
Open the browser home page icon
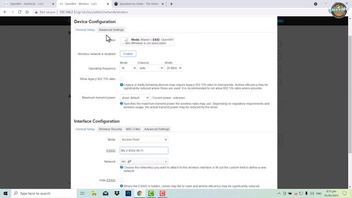(x=27, y=12)
